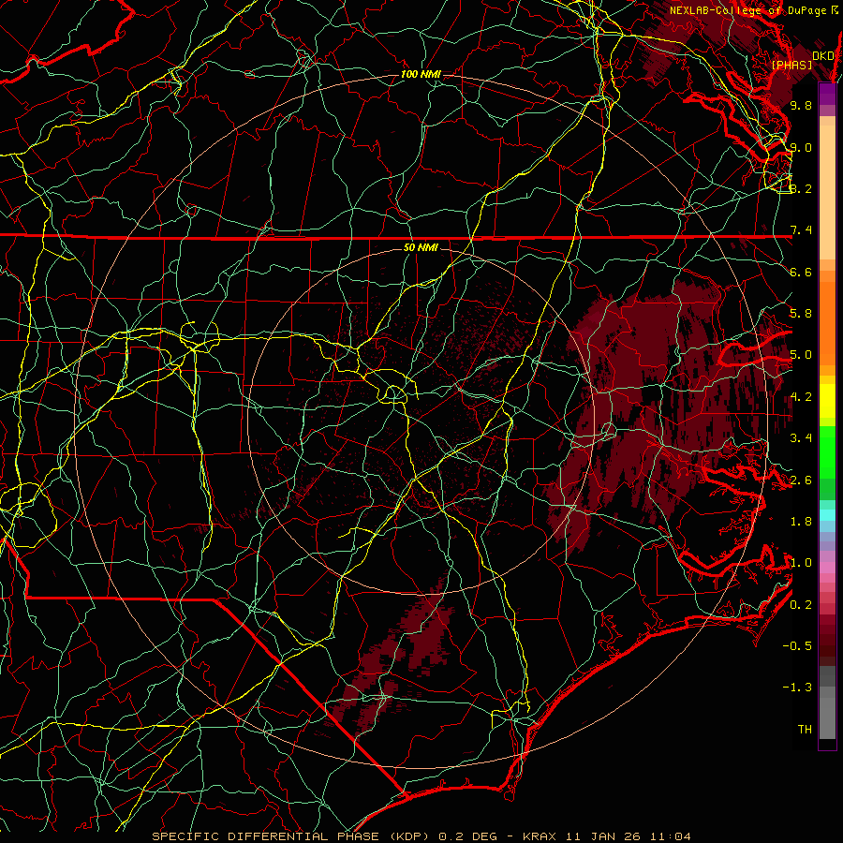Click the 5.8 value on the scale
843x843 pixels.
pyautogui.click(x=801, y=314)
